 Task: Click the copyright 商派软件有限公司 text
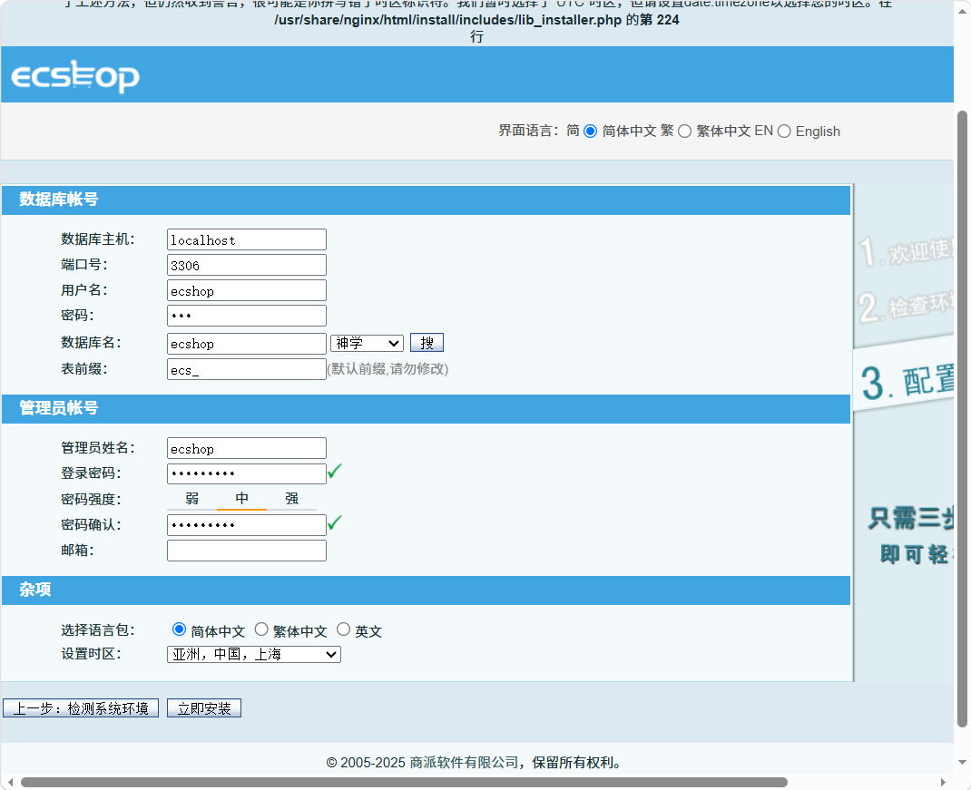(464, 763)
